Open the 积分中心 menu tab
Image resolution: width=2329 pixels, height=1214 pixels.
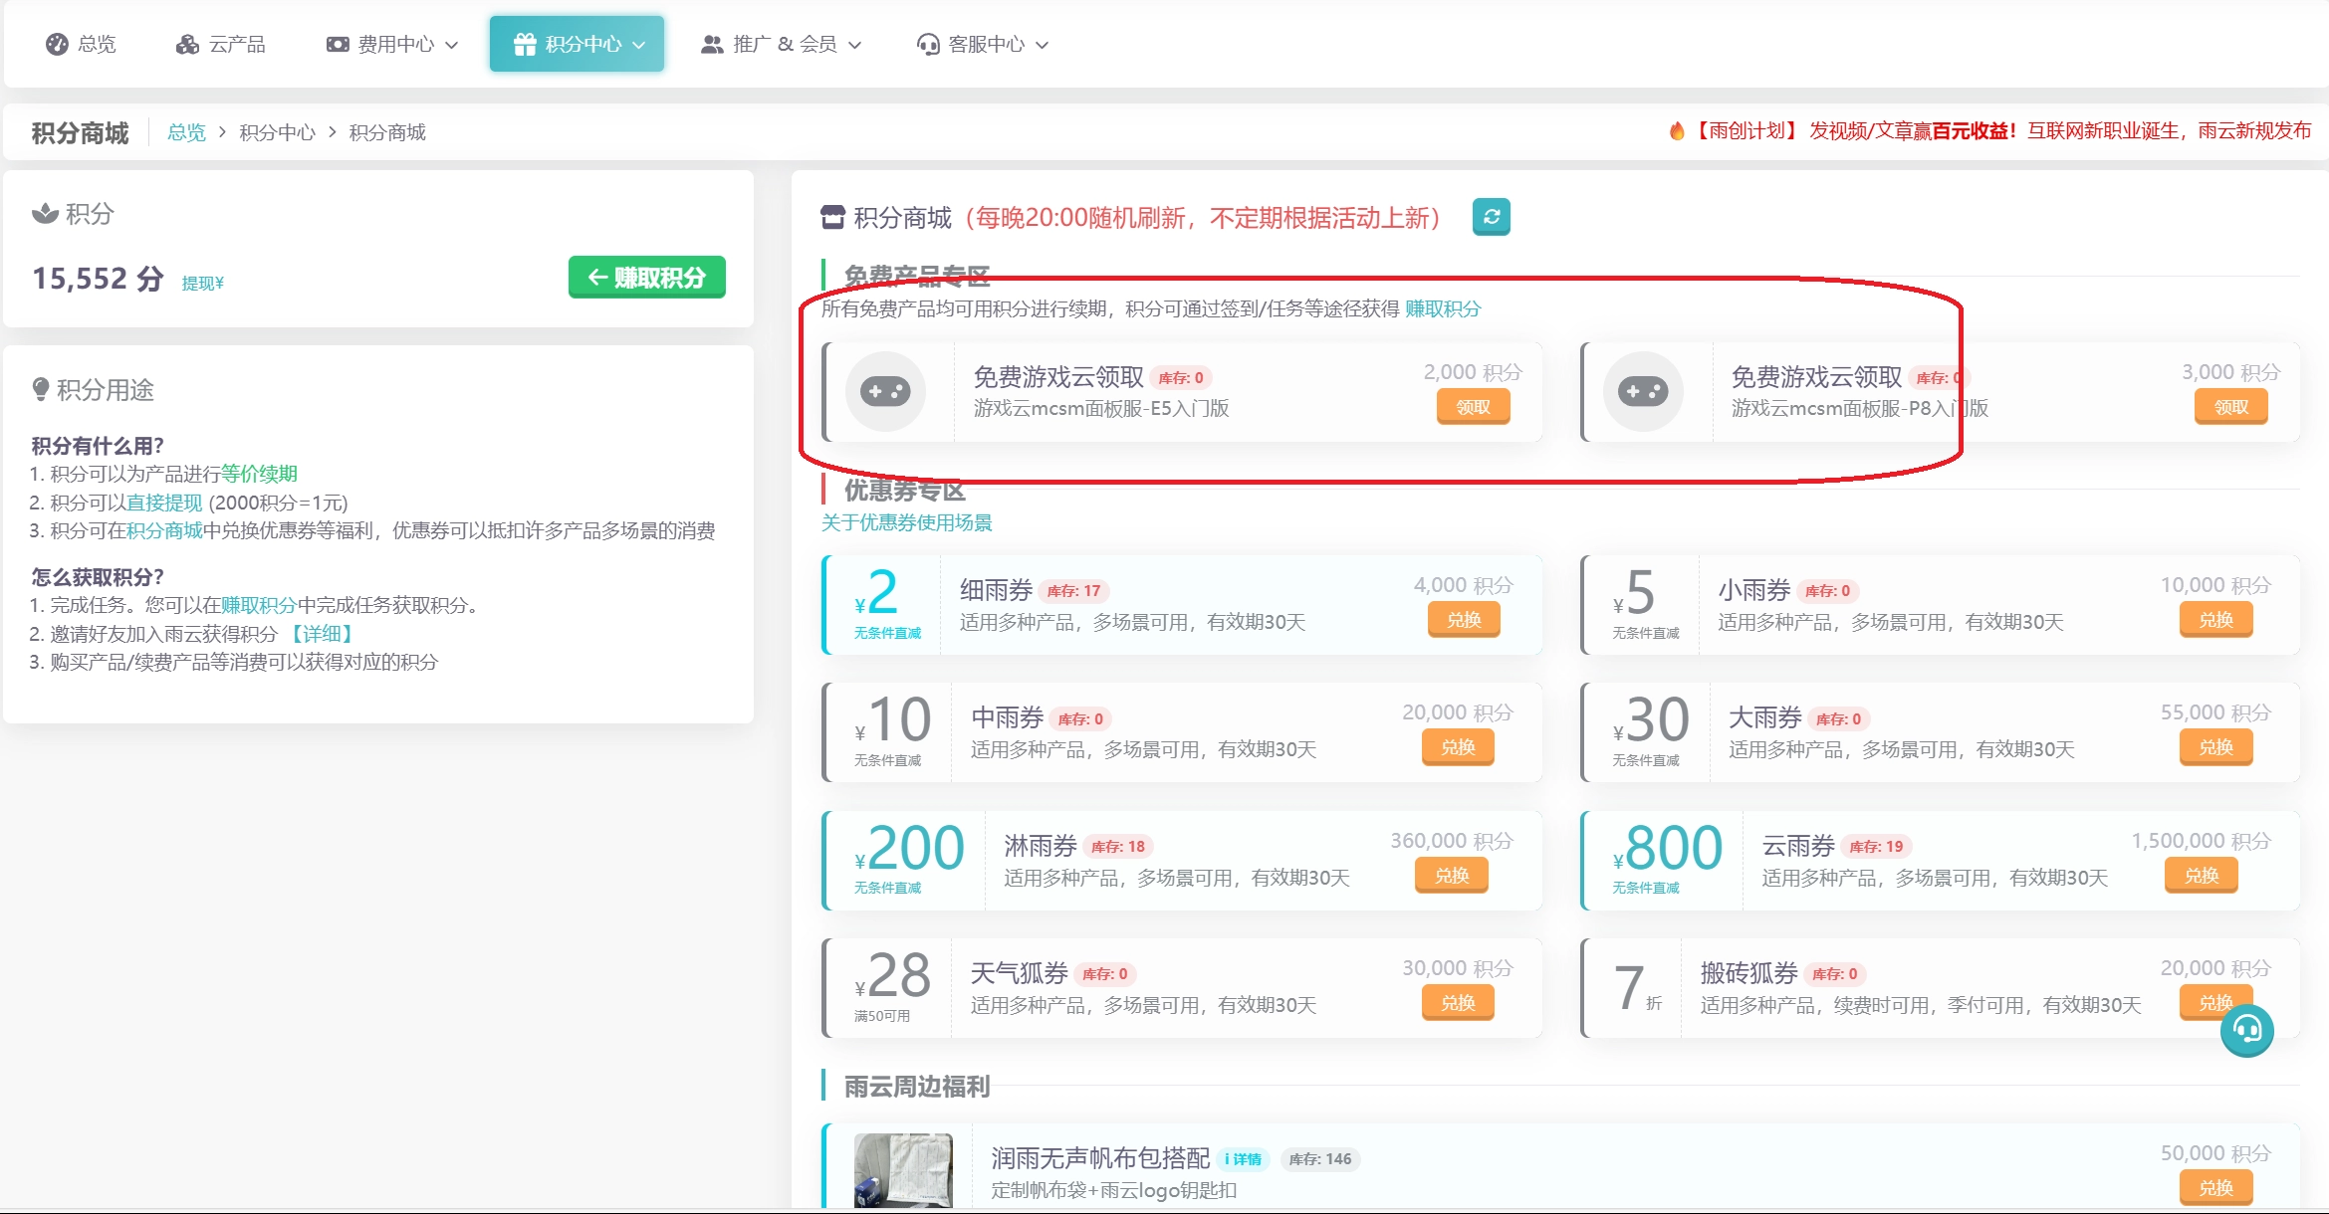point(578,44)
